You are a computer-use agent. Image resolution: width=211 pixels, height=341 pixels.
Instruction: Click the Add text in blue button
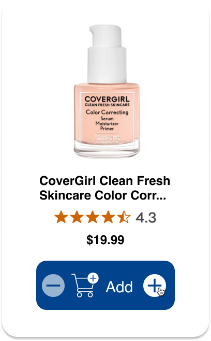119,287
